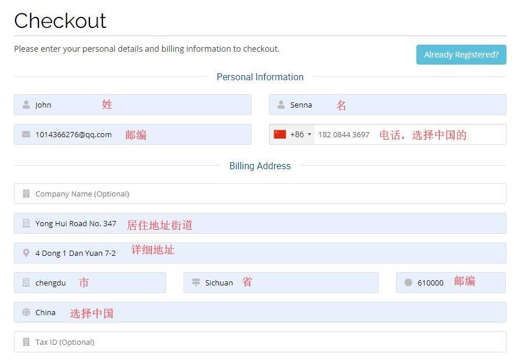Click the building icon in Company Name field
The image size is (514, 364).
pos(26,194)
